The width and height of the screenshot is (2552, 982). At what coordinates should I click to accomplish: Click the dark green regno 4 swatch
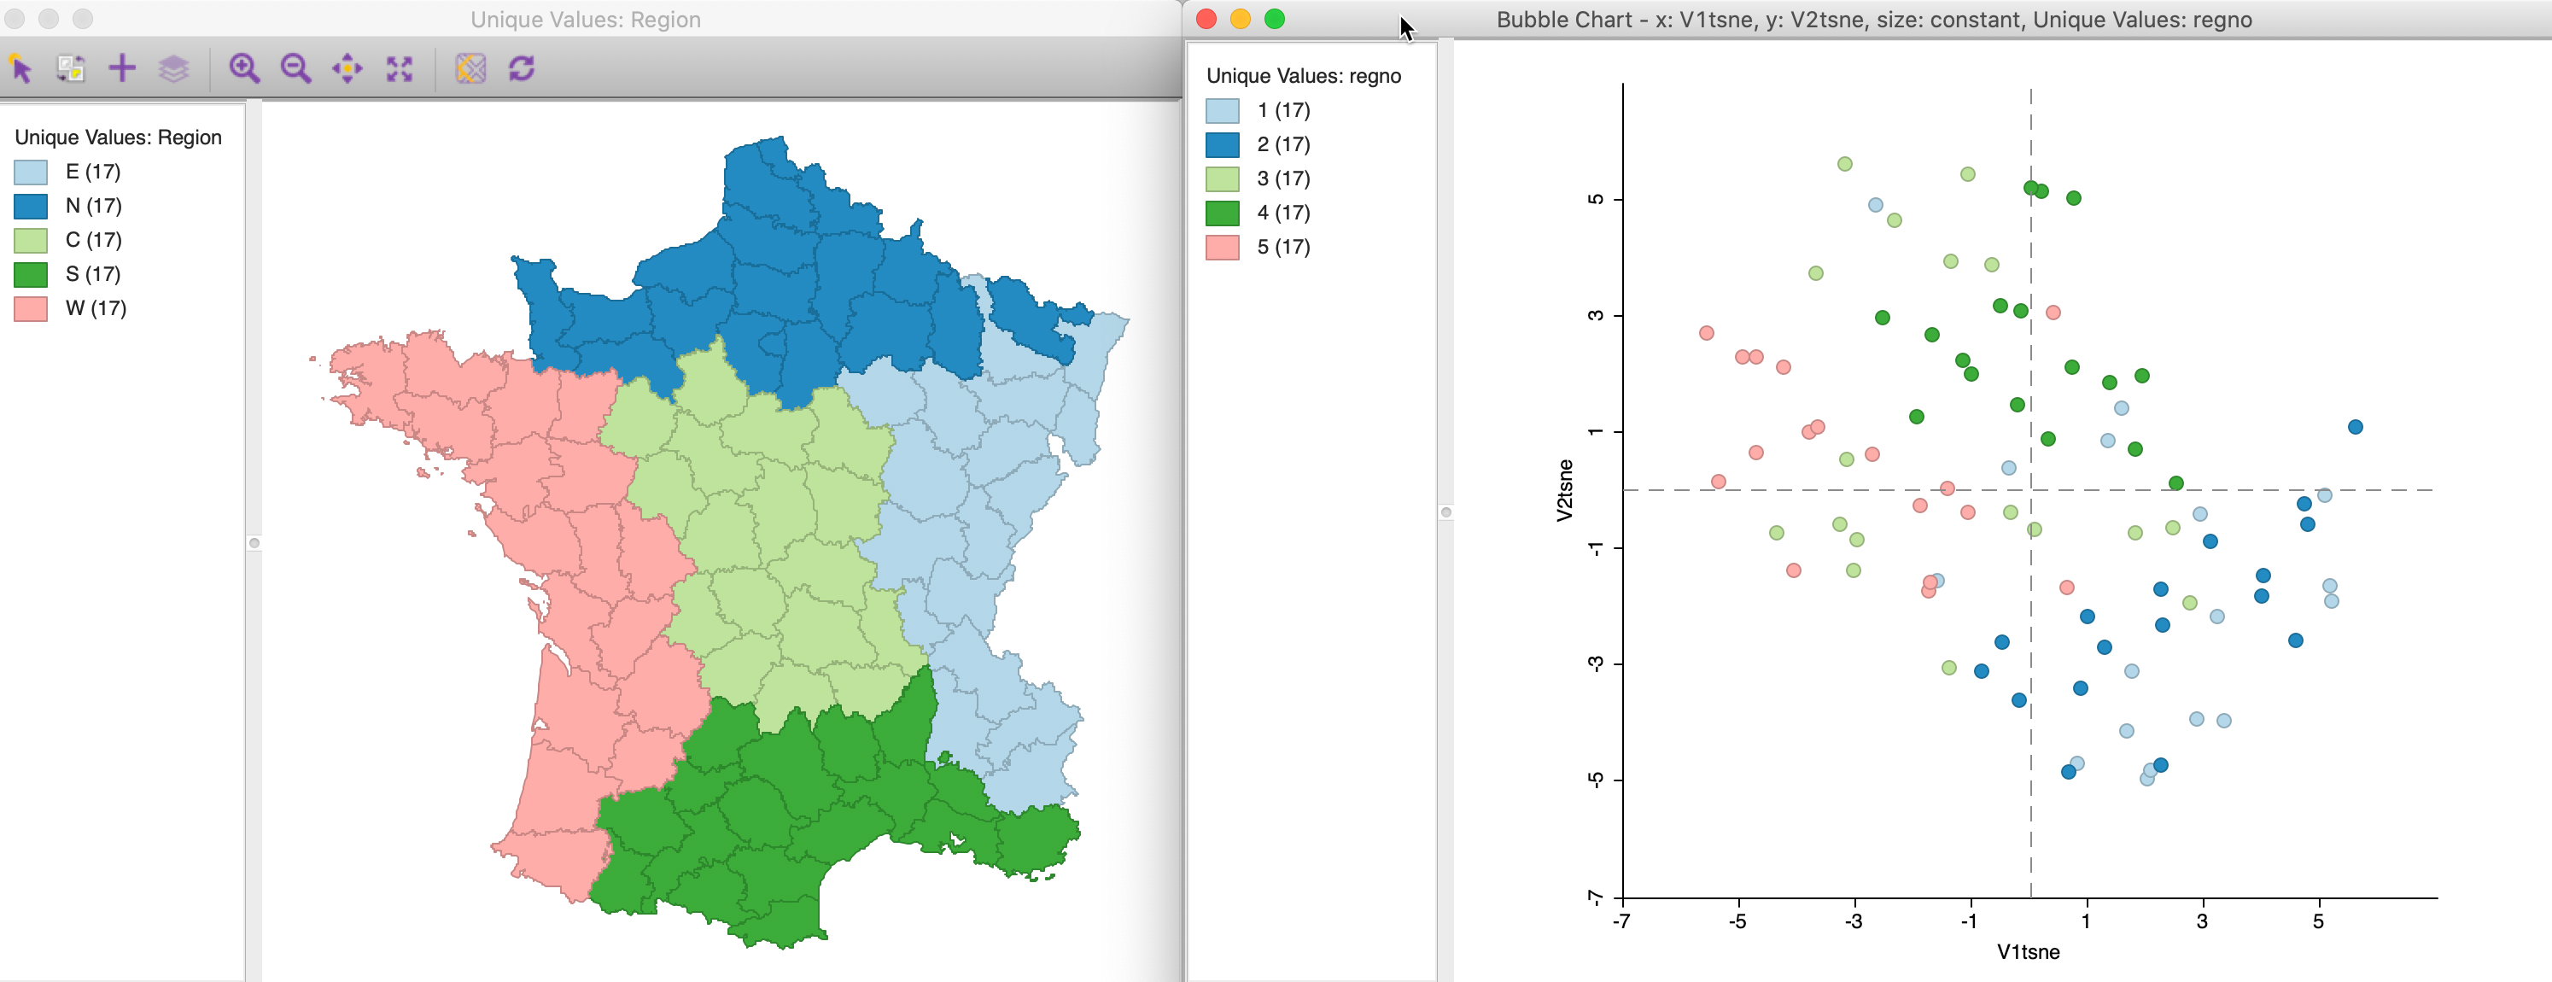1222,213
